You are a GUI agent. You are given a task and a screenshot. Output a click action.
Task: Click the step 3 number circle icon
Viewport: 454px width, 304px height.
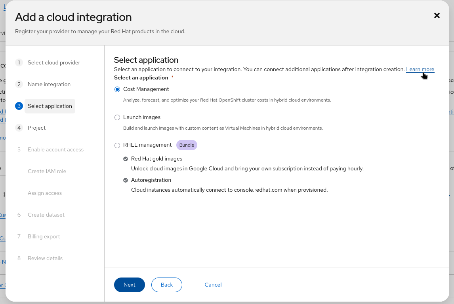pyautogui.click(x=19, y=106)
